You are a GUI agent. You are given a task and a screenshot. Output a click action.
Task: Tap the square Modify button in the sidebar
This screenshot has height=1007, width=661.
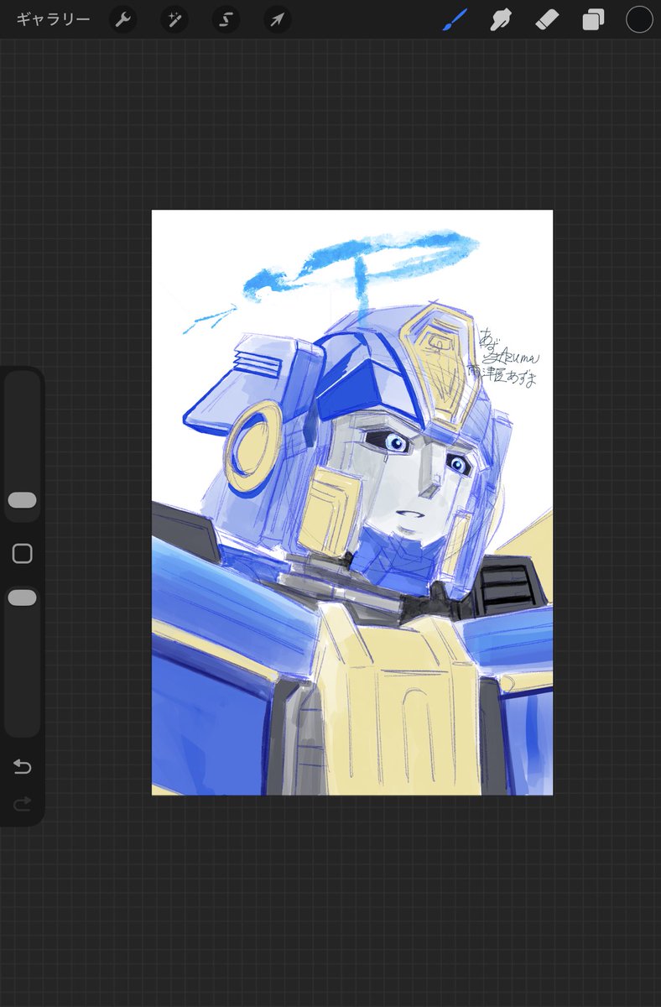(23, 554)
